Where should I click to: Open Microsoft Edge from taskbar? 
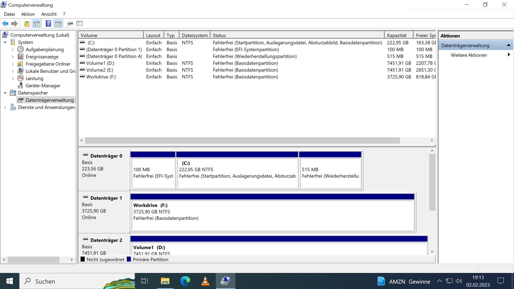(x=185, y=281)
